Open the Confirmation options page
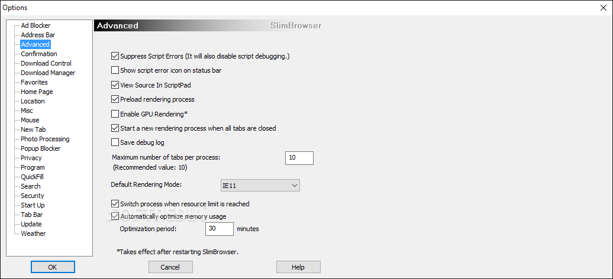Image resolution: width=613 pixels, height=279 pixels. (x=38, y=54)
